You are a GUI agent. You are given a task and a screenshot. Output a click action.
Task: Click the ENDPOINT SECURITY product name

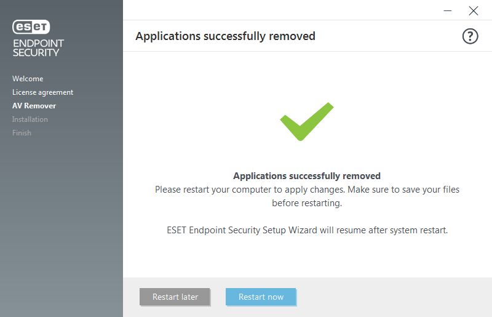click(x=38, y=48)
